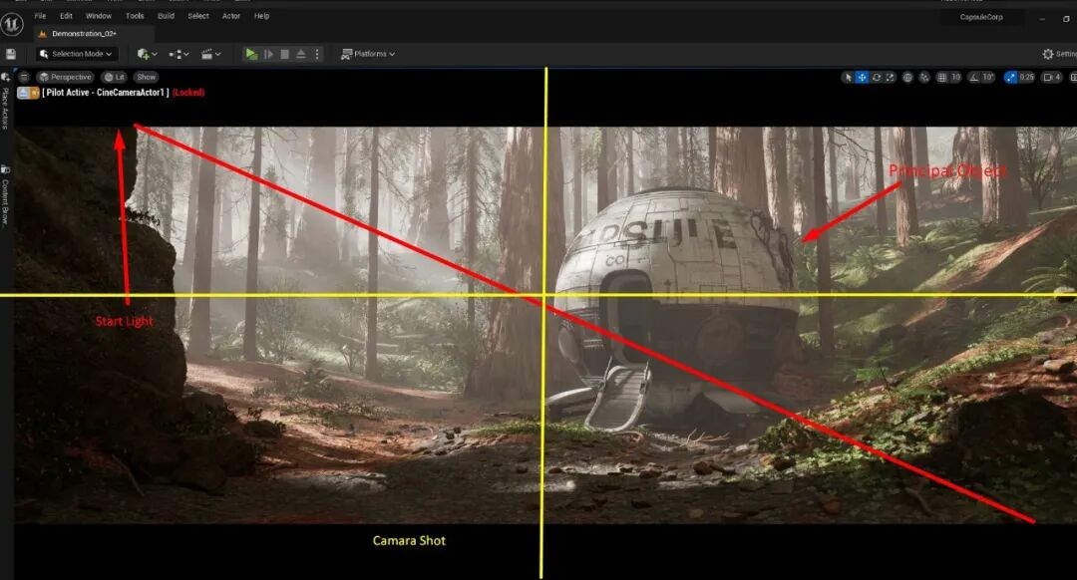Open the Lit view mode menu

(115, 77)
